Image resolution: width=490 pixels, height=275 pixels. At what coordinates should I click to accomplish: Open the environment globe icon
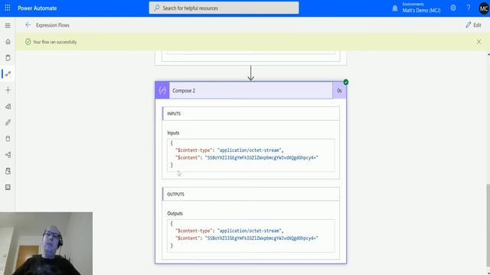(395, 8)
